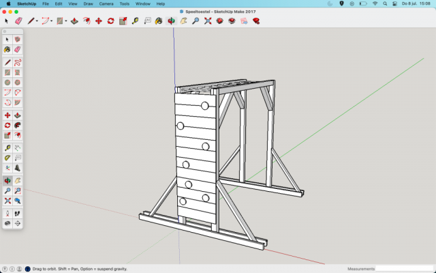This screenshot has width=436, height=273.
Task: Expand the Arc tool dropdown arrow
Action: (52, 21)
